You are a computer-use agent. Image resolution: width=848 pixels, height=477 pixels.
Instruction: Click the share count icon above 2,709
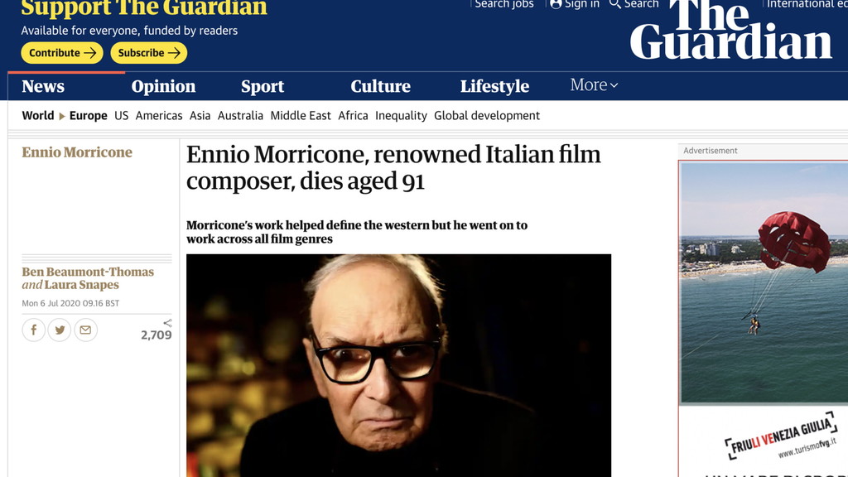tap(167, 323)
